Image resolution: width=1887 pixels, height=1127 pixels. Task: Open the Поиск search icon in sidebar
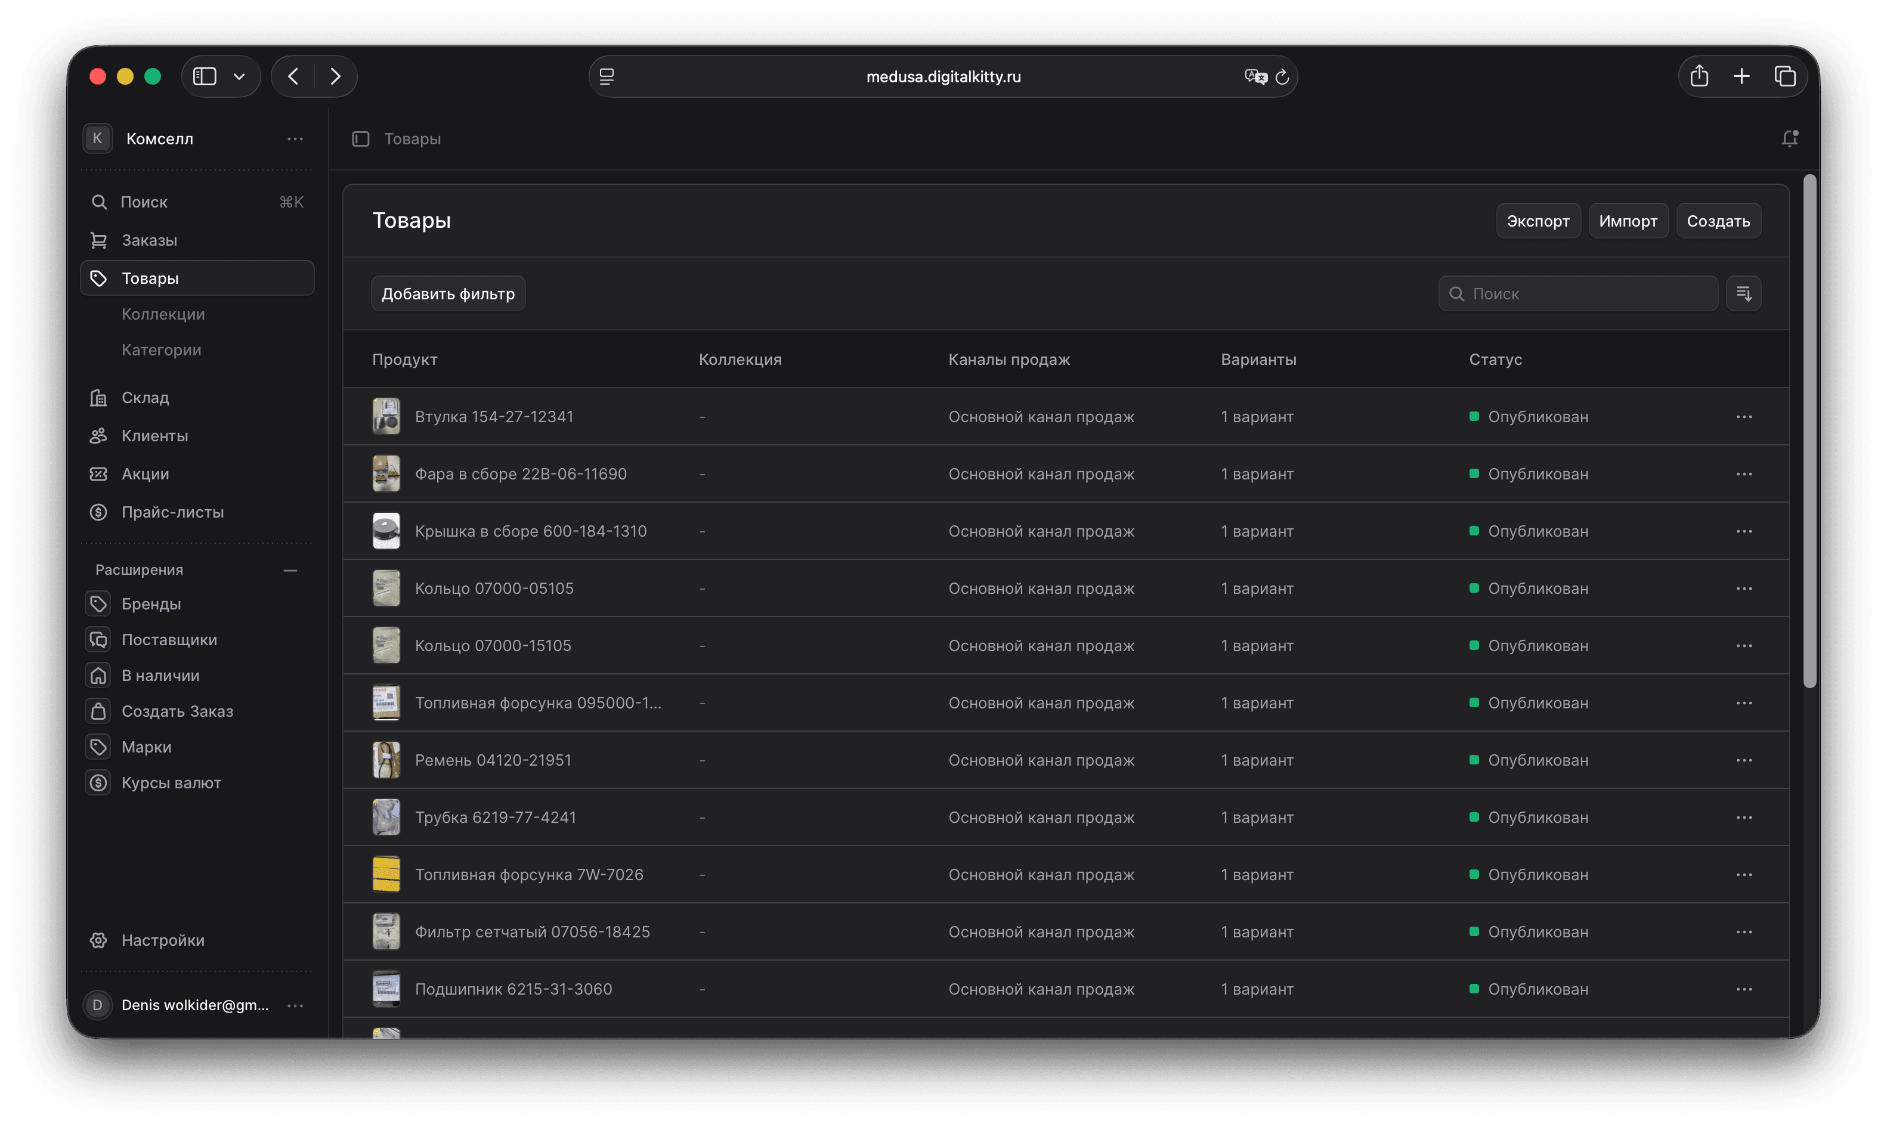coord(99,202)
